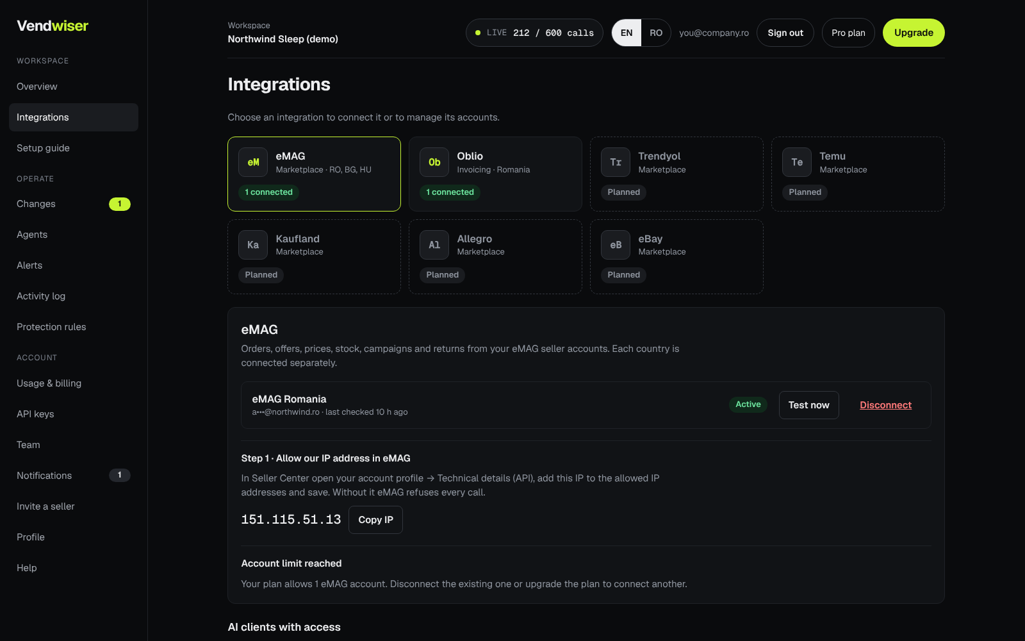Open the Profile page
1025x641 pixels.
[x=74, y=537]
